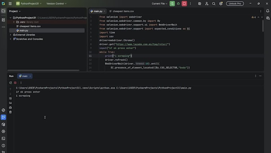Open more run actions in top toolbar
The image size is (271, 153).
coord(190,4)
